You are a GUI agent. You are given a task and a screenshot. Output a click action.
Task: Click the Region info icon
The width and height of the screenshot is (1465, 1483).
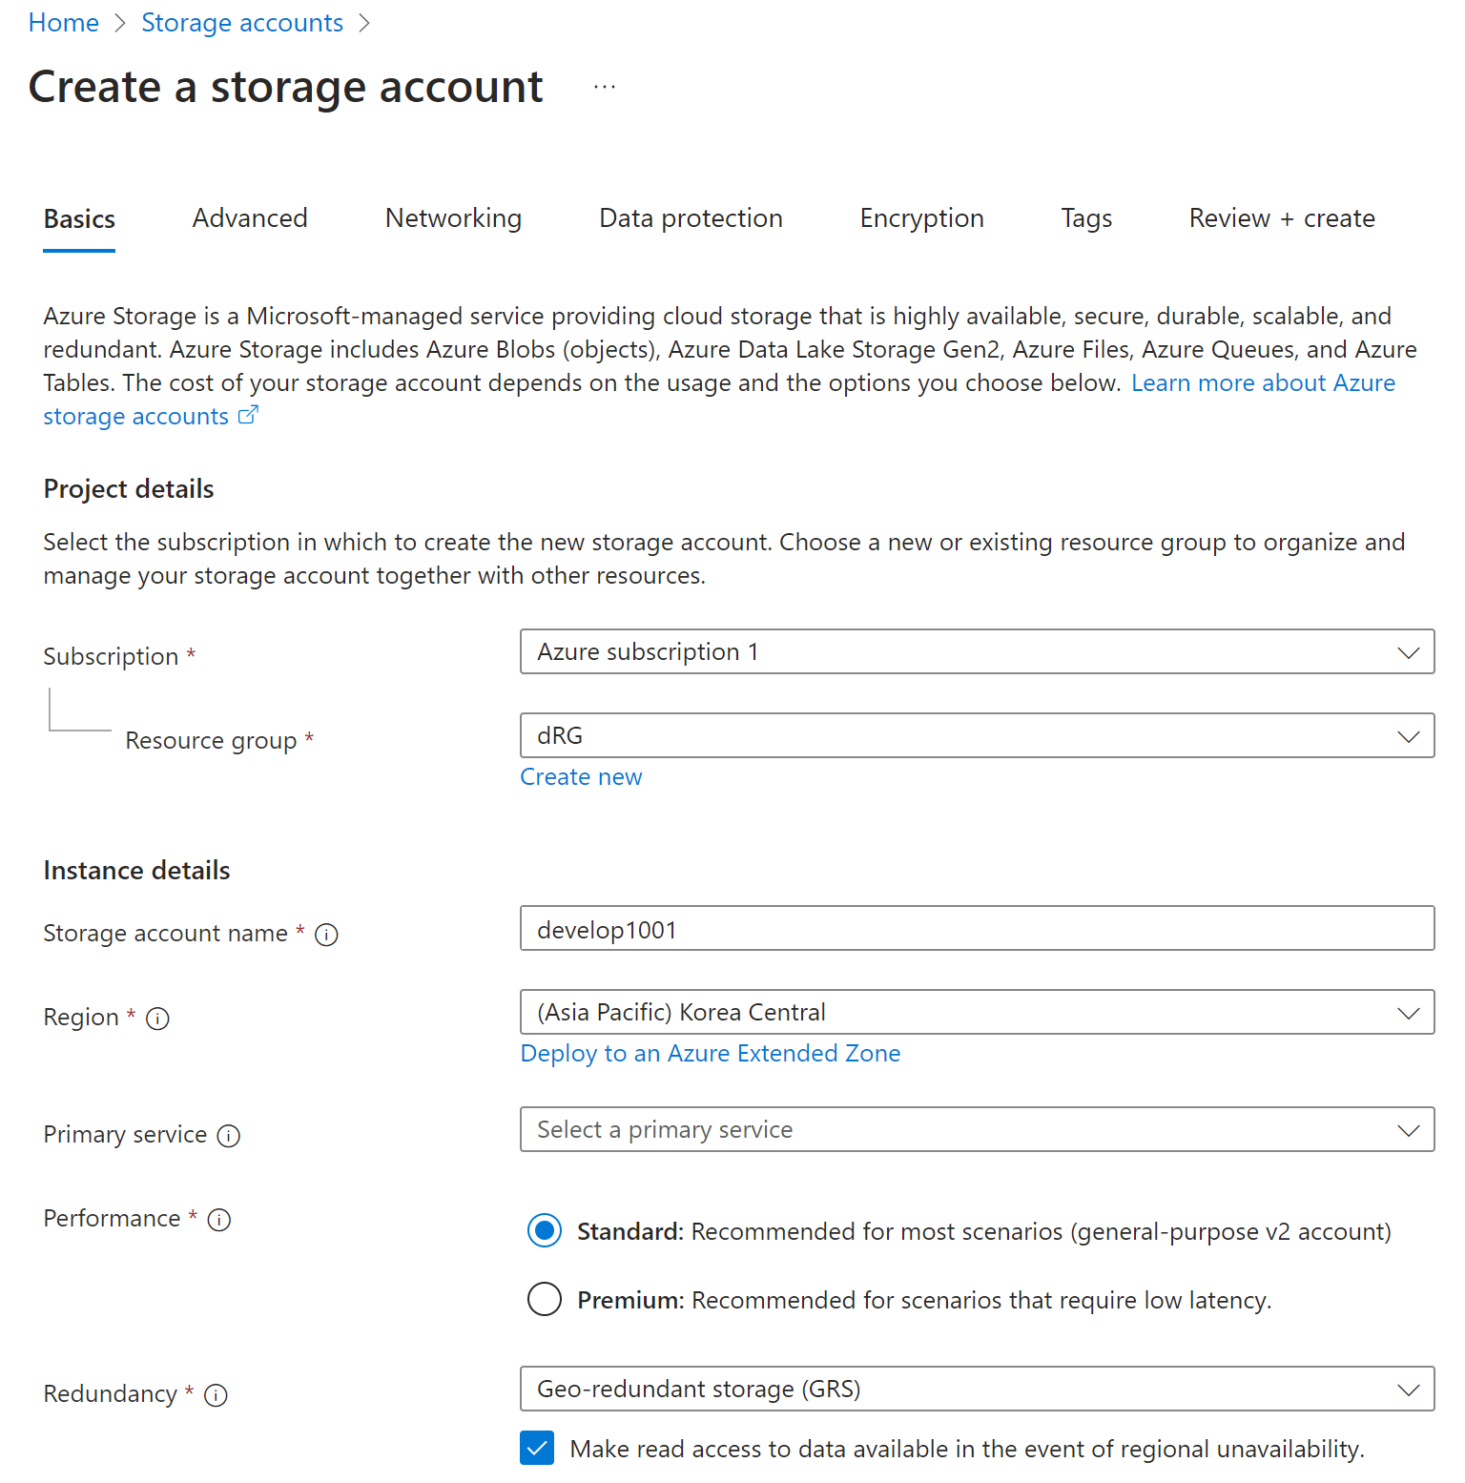[x=157, y=1019]
